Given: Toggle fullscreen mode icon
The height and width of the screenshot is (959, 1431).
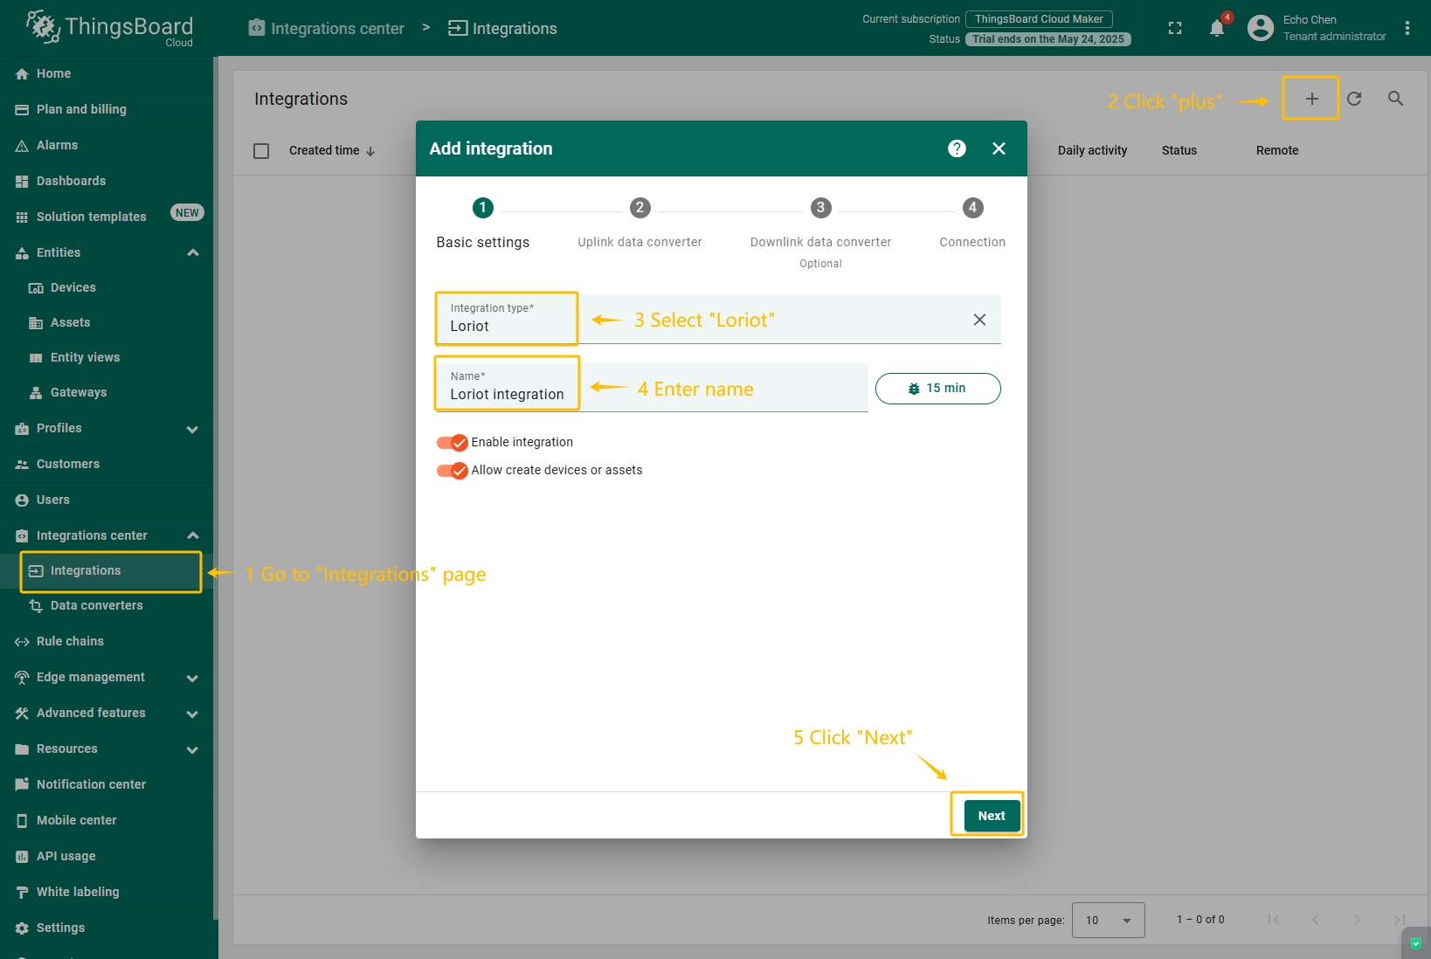Looking at the screenshot, I should 1175,28.
